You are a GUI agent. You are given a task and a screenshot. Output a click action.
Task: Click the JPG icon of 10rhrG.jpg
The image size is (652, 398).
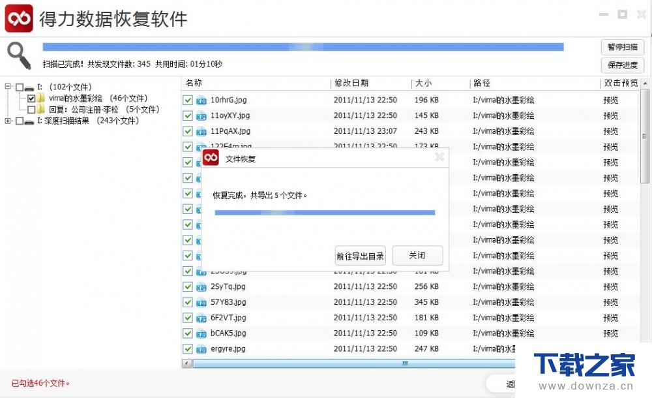[201, 100]
